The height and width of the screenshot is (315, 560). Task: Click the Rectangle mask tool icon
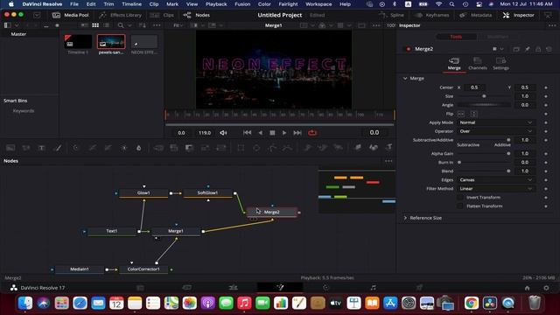pyautogui.click(x=241, y=148)
